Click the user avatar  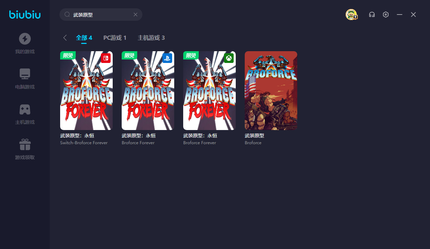tap(351, 15)
